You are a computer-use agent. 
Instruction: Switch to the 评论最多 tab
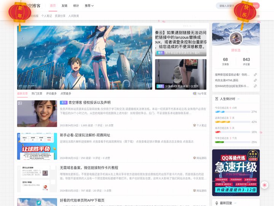tap(51, 93)
